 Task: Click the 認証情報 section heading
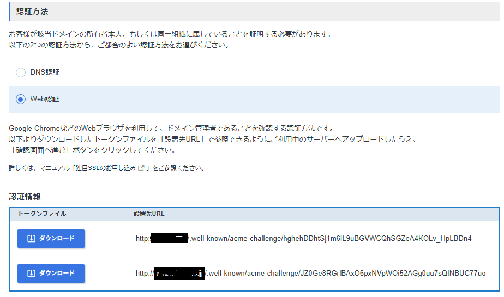click(x=25, y=196)
